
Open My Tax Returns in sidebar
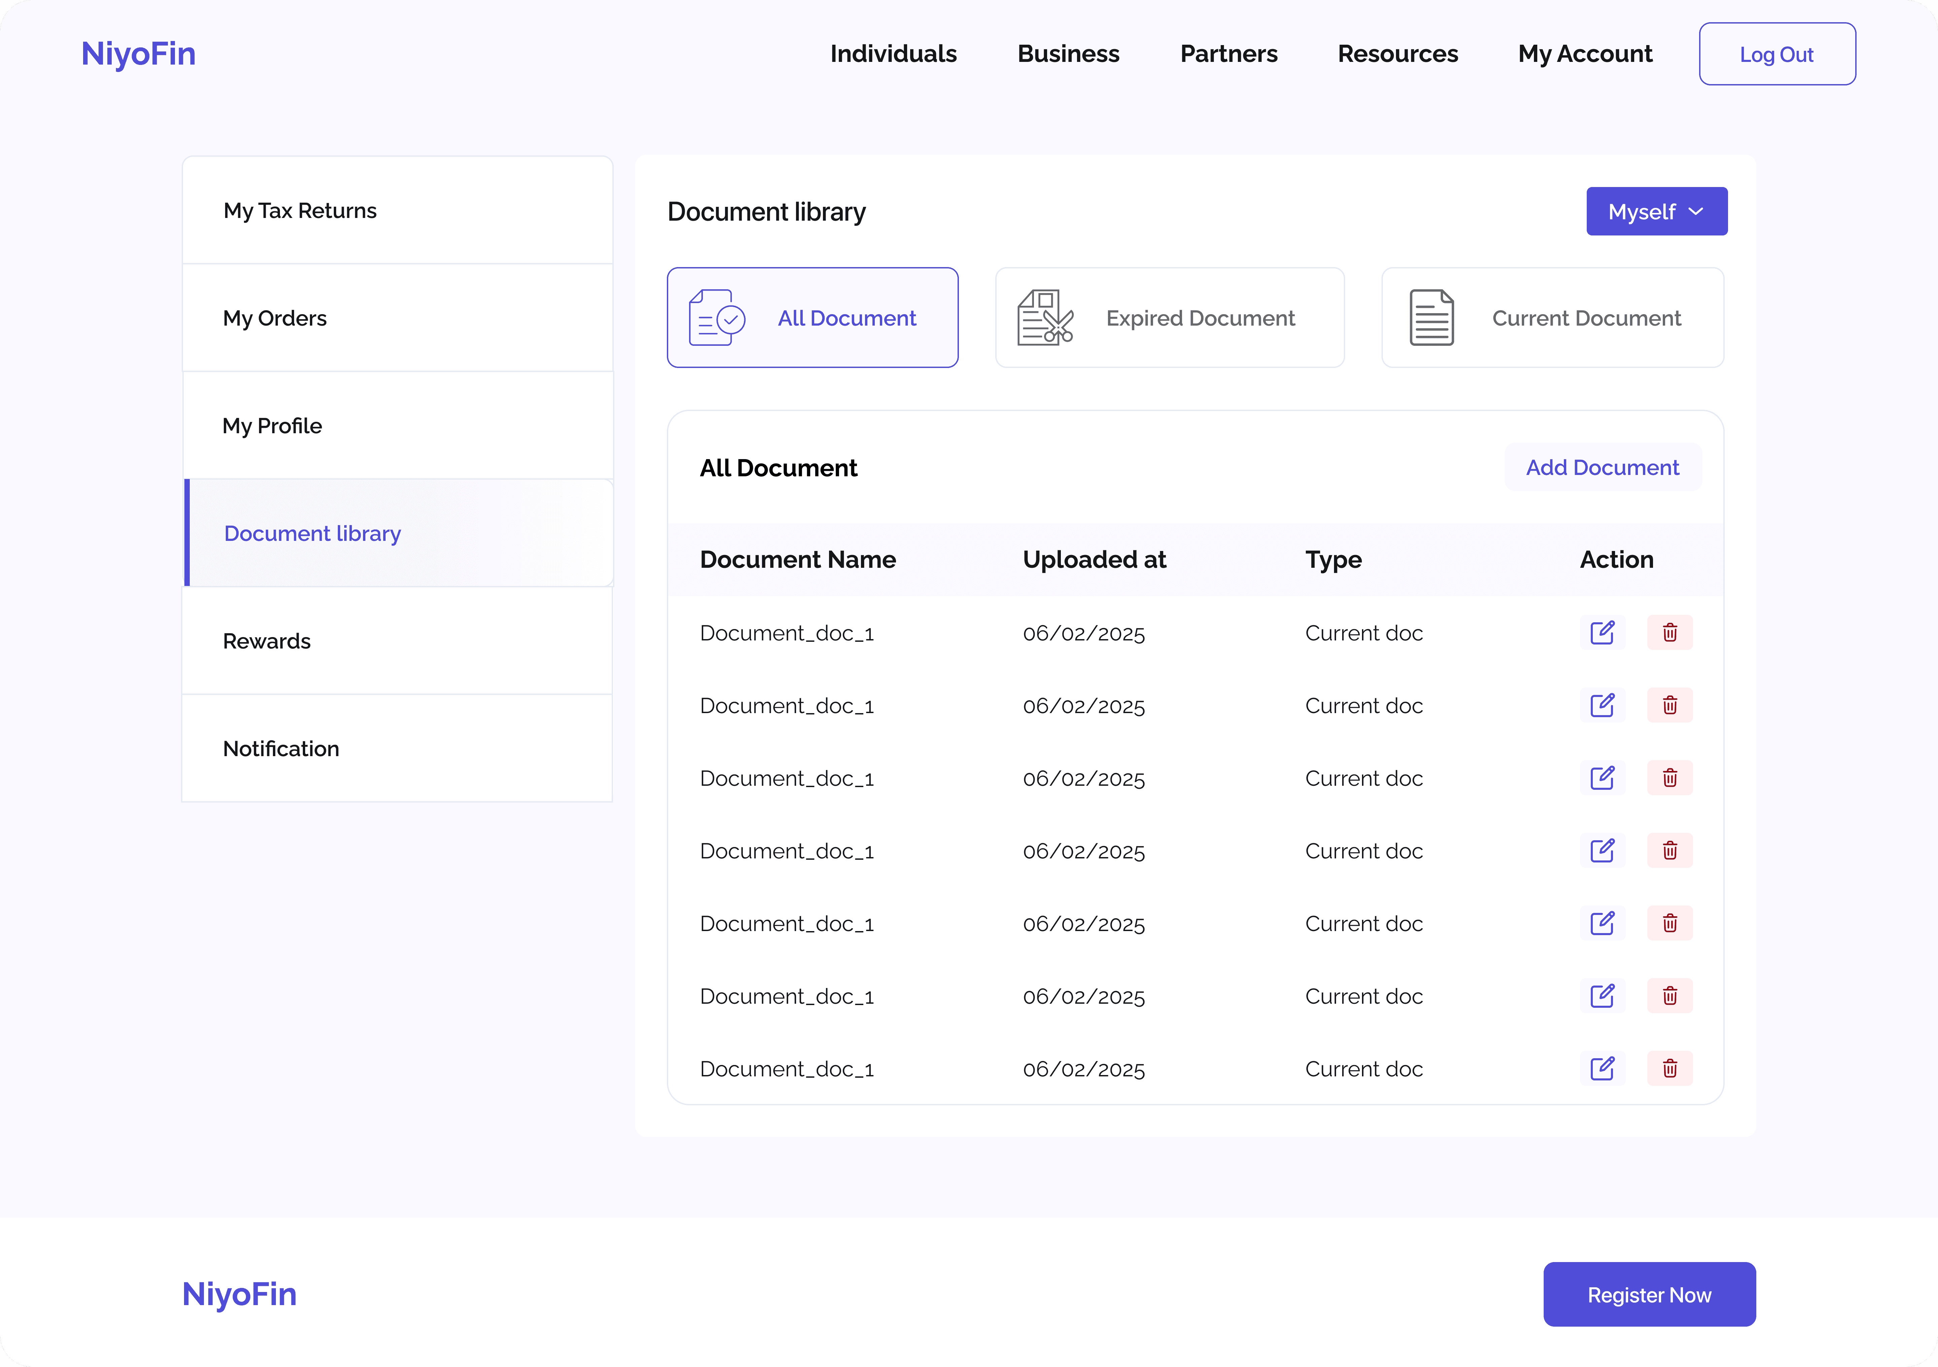tap(300, 211)
